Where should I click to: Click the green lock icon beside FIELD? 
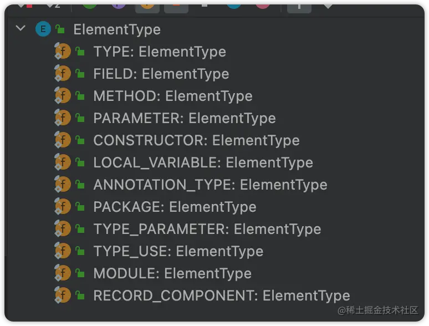click(x=80, y=74)
